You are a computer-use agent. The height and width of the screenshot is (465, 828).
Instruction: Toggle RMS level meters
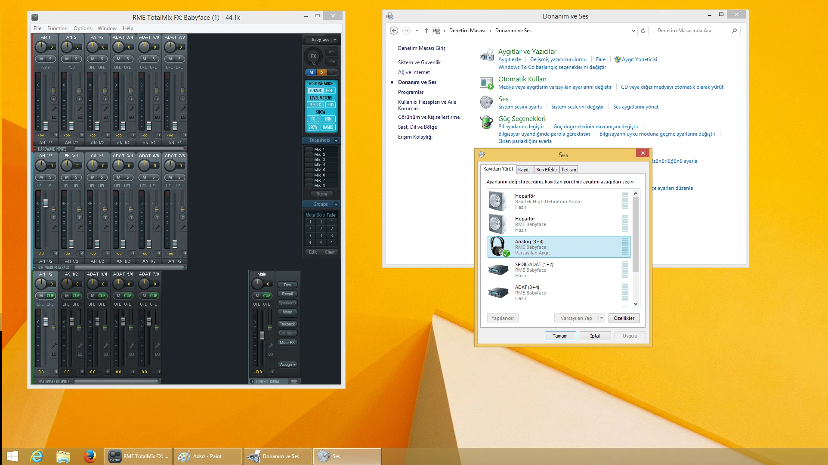pos(330,105)
